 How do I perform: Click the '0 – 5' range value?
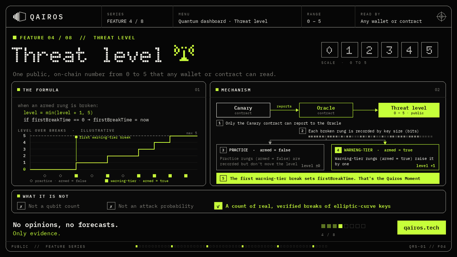[x=314, y=21]
